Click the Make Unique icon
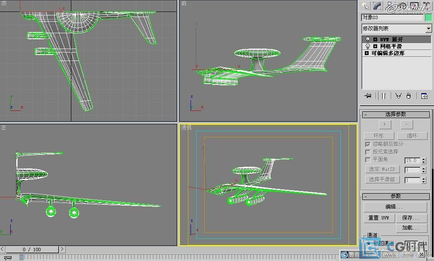 click(x=398, y=96)
